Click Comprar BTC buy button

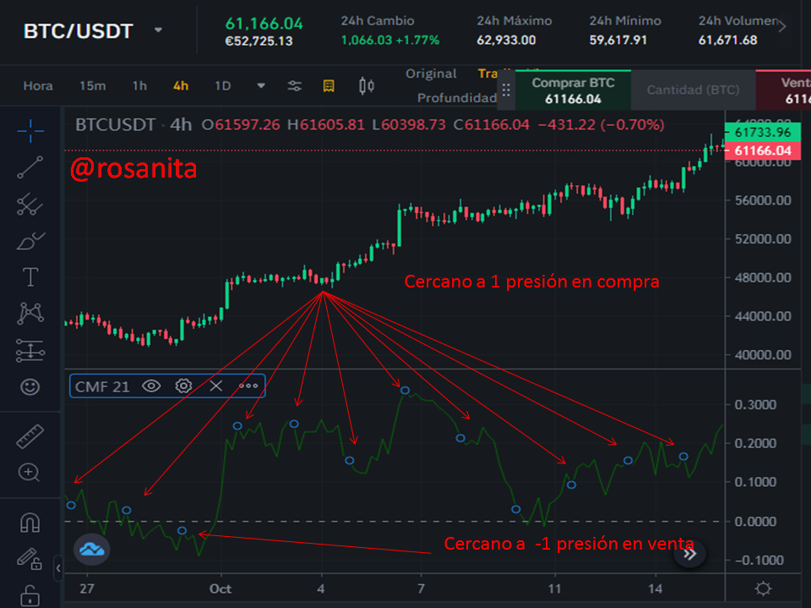click(573, 90)
